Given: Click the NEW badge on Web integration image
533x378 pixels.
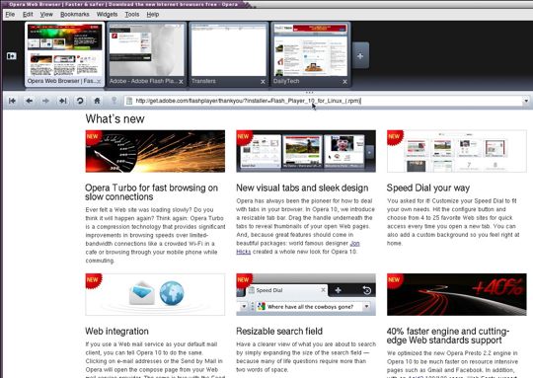Looking at the screenshot, I should pos(93,280).
